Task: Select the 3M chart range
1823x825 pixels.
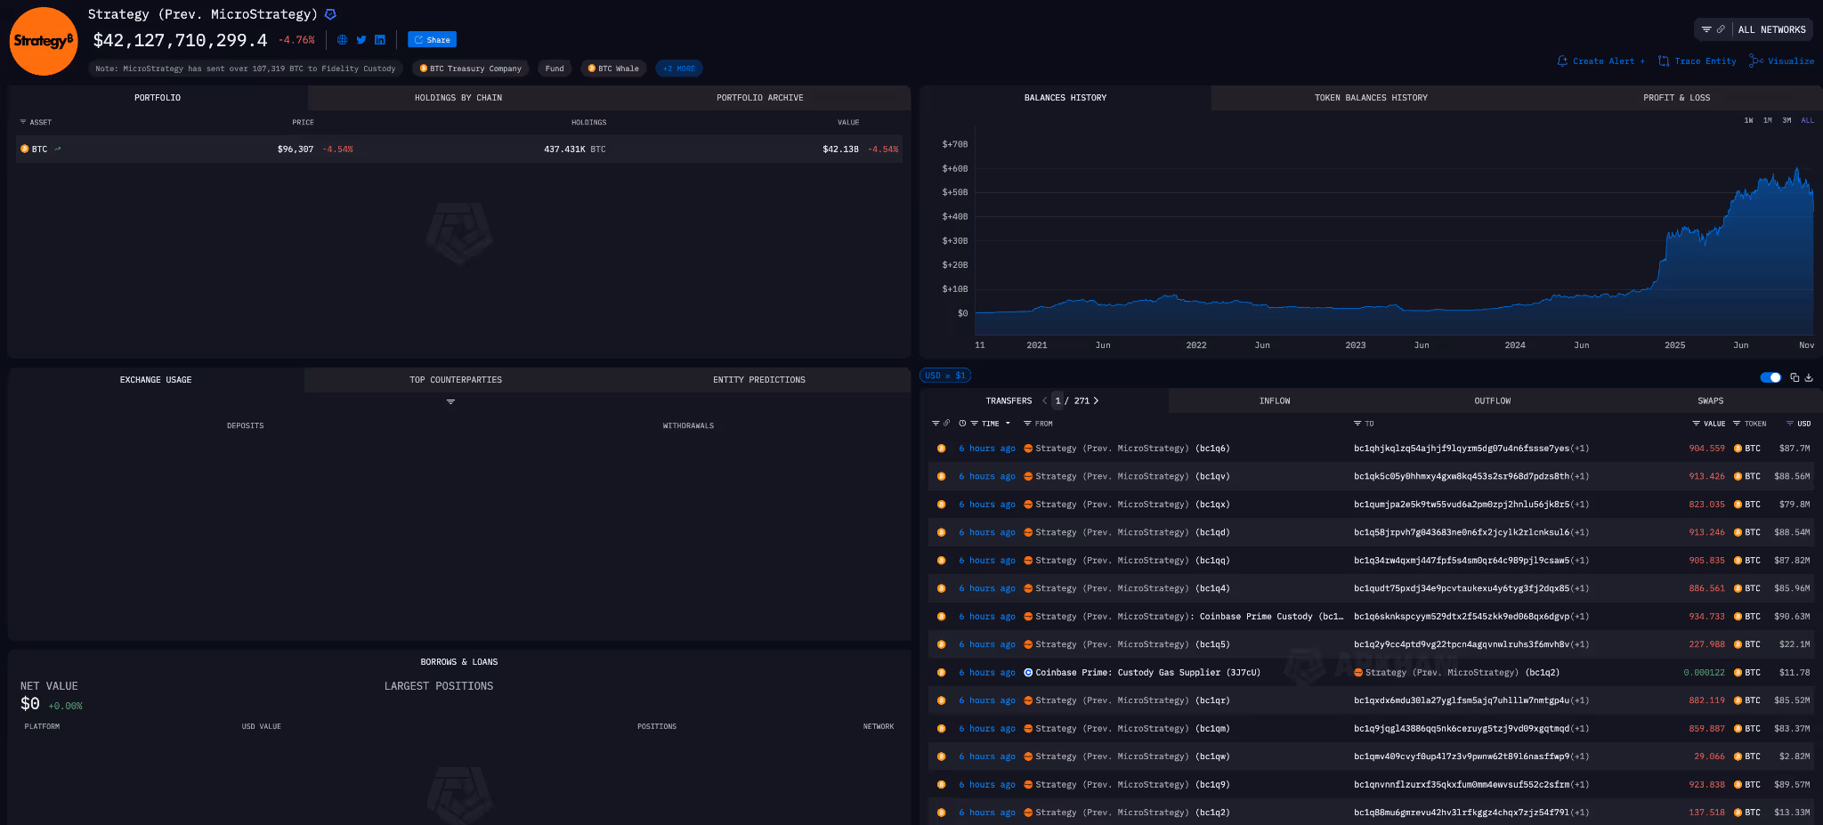Action: tap(1787, 120)
